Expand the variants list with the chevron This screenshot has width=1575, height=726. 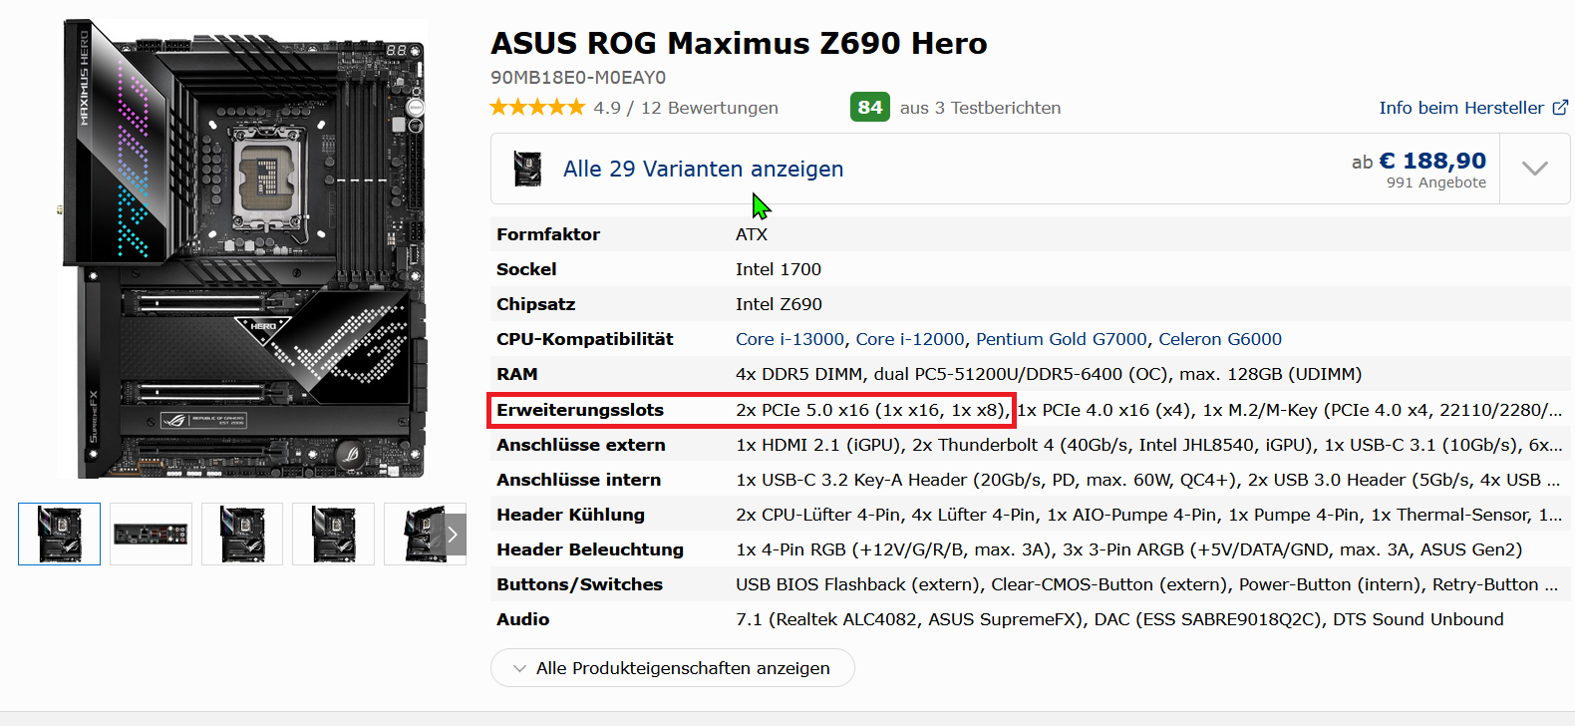(x=1534, y=169)
